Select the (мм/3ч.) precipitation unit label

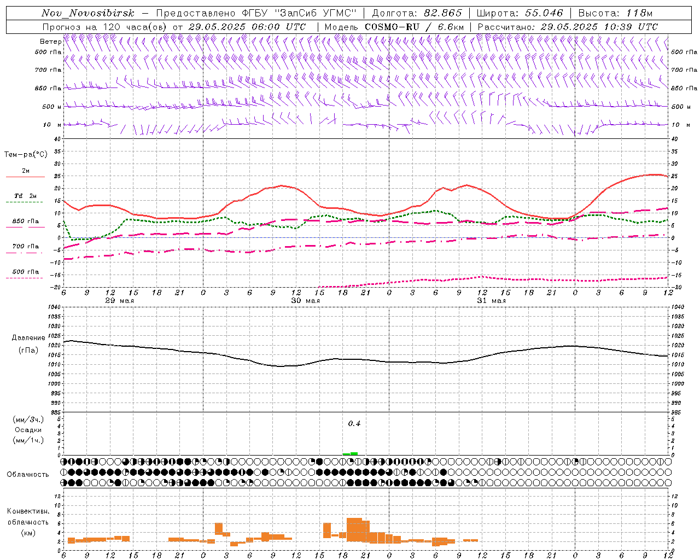point(28,419)
